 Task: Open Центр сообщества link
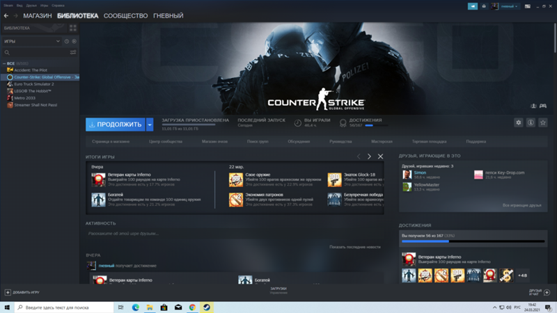pos(166,141)
